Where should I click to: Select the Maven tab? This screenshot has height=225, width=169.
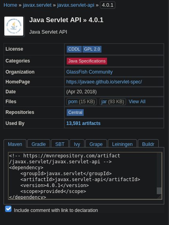click(x=15, y=144)
